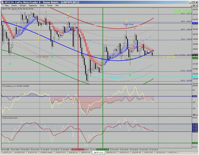The height and width of the screenshot is (155, 199).
Task: Minimize the inner GBPJPY chart window
Action: (x=191, y=5)
